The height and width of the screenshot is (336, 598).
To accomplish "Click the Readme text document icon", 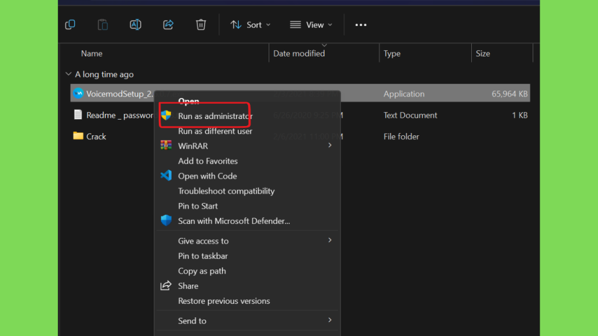I will pos(78,114).
